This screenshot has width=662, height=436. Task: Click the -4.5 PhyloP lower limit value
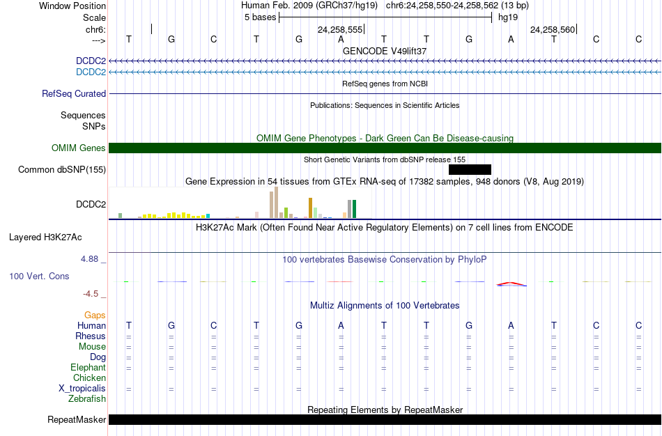91,293
